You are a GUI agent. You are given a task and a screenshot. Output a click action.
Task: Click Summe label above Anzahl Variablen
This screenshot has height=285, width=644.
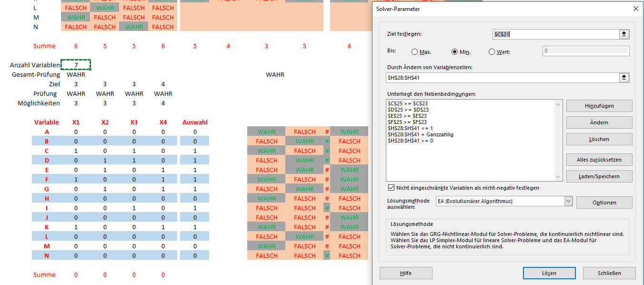pos(44,46)
